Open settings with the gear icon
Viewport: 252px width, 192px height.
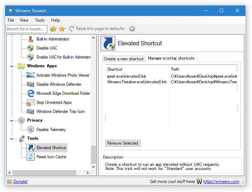click(x=132, y=29)
